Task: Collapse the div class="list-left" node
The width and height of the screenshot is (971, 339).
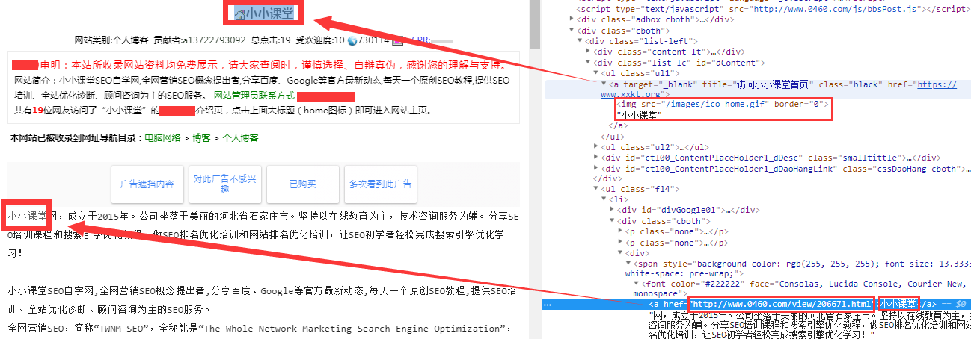Action: (x=580, y=40)
